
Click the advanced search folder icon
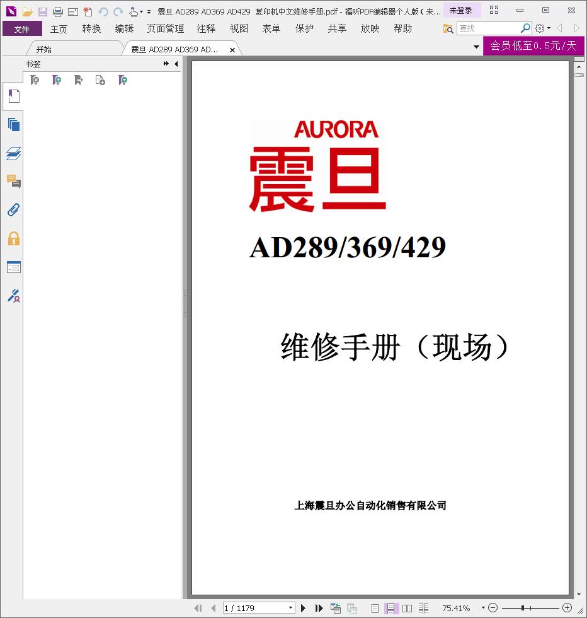[x=448, y=28]
